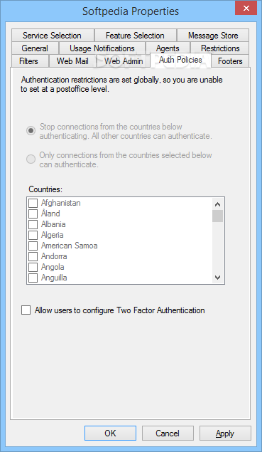
Task: Close the Softpedia Properties dialog
Action: [246, 8]
